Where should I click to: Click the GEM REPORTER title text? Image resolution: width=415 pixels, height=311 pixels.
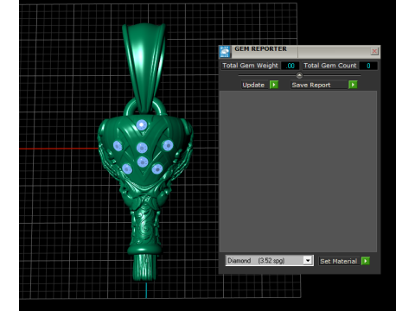point(260,49)
